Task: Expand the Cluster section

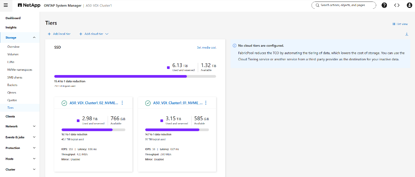Action: coord(34,169)
